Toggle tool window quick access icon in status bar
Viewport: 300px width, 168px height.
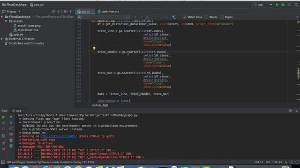[3, 162]
